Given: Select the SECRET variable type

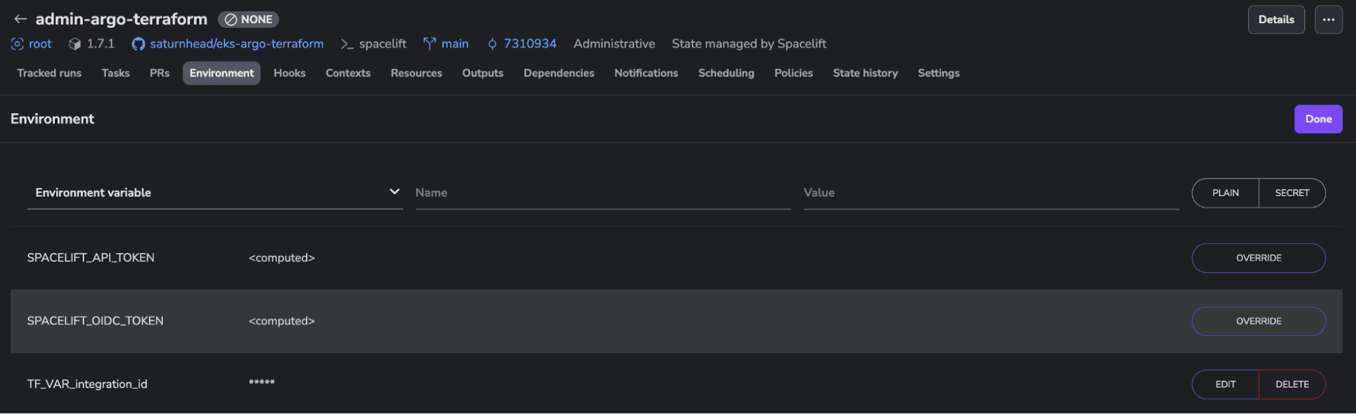Looking at the screenshot, I should [1292, 193].
